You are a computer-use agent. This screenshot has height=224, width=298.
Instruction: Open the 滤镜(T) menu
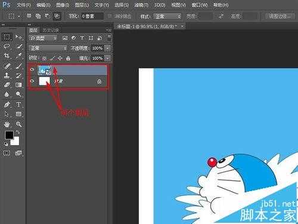[x=141, y=5]
